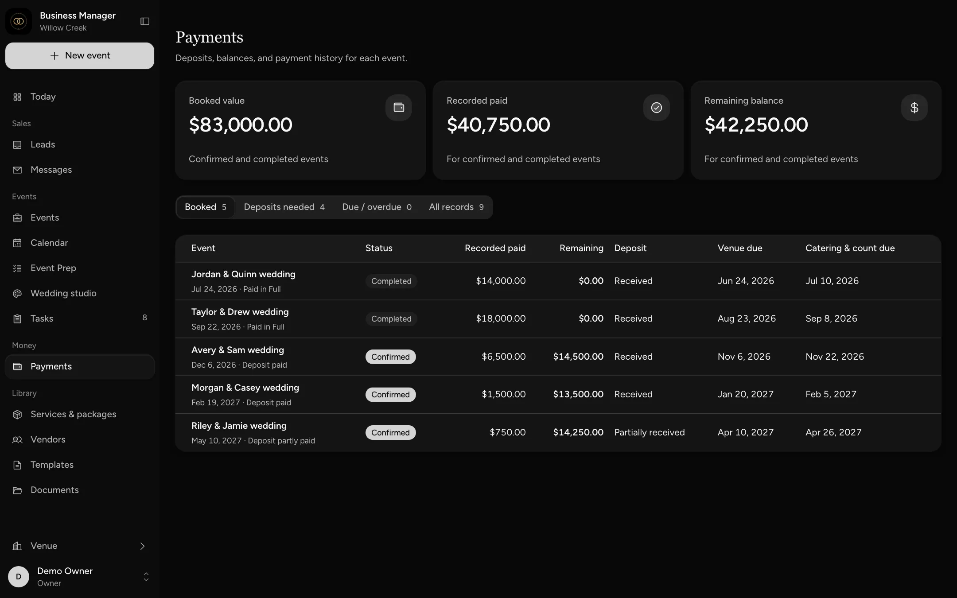Collapse the sidebar with the panel icon

pyautogui.click(x=145, y=21)
